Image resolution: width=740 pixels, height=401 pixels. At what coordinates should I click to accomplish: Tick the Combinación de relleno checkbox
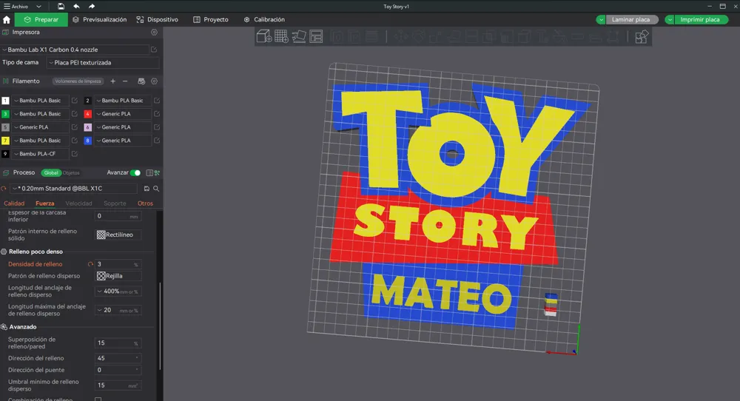point(98,399)
